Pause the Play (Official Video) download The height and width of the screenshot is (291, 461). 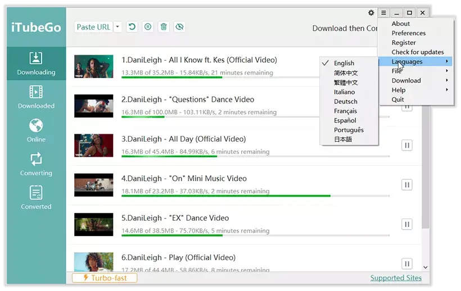tap(407, 263)
